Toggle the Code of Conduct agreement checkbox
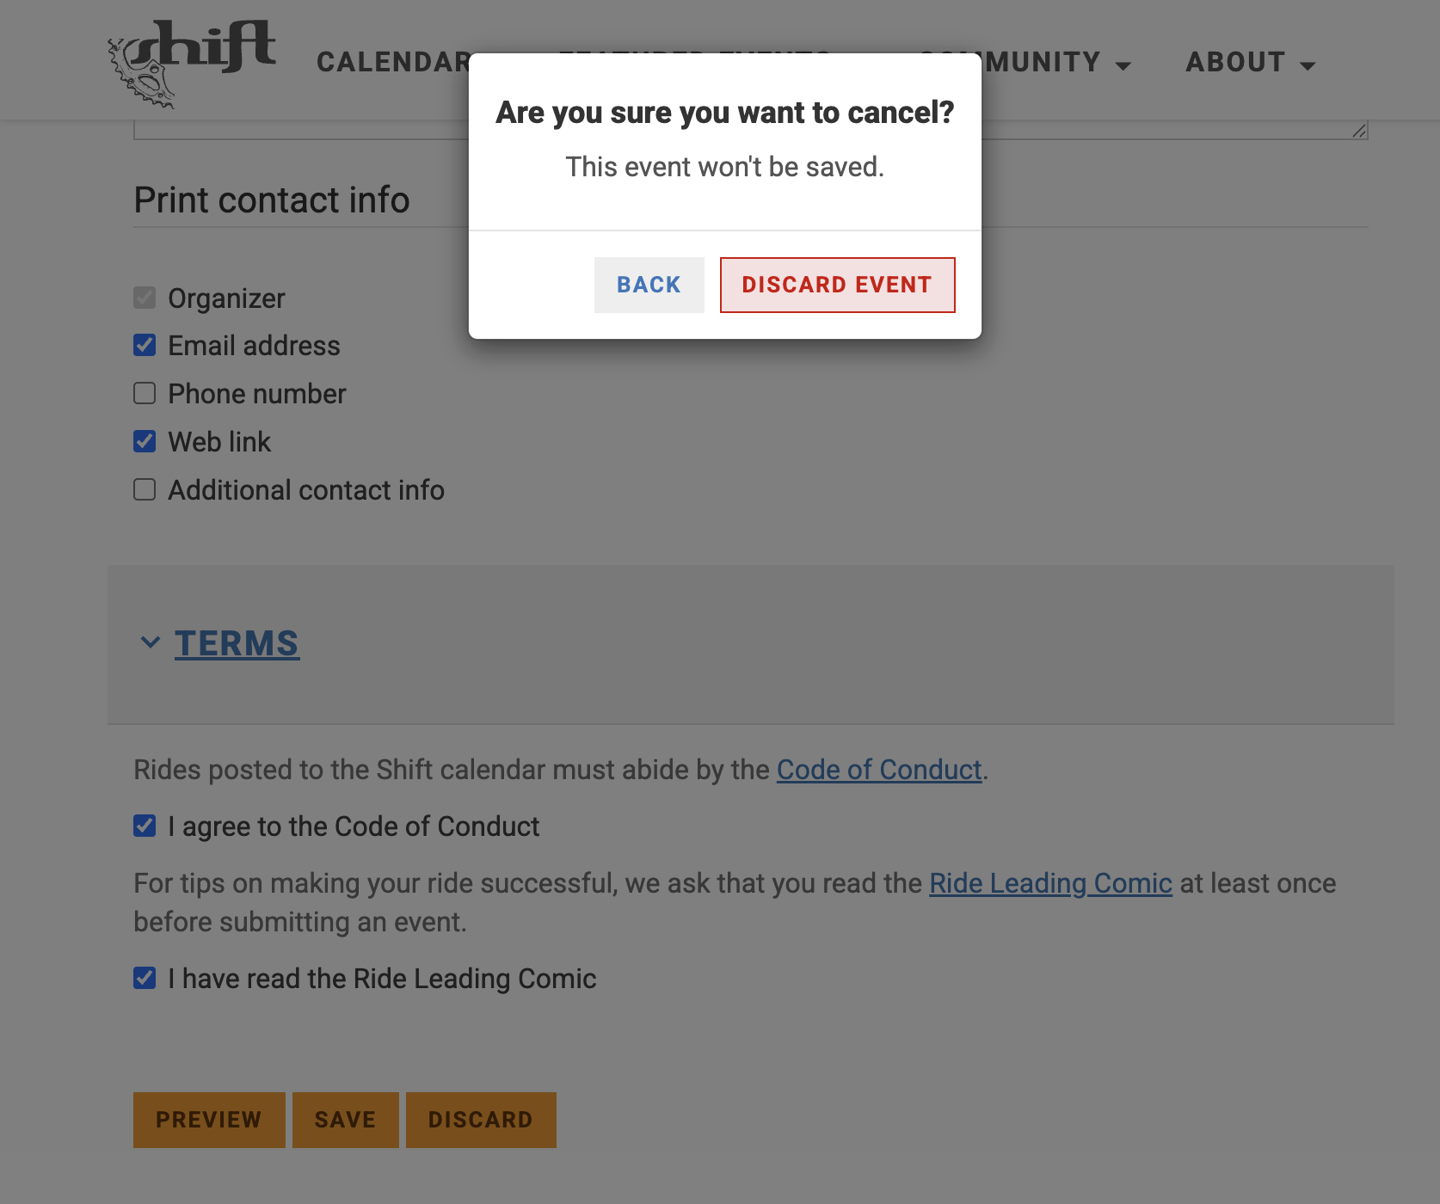The image size is (1440, 1204). tap(145, 826)
